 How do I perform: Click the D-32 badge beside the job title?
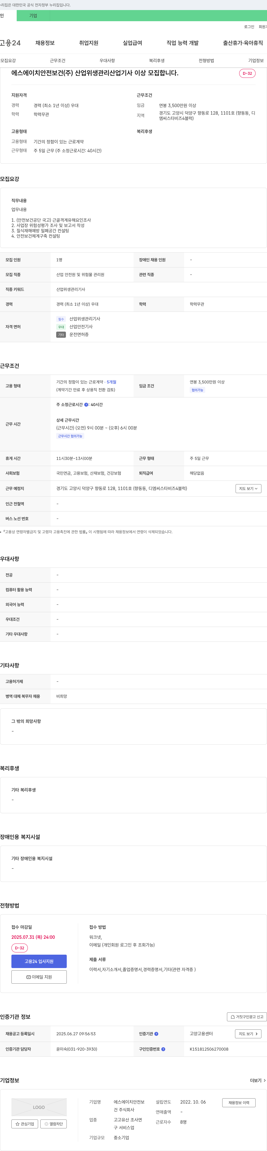pos(247,73)
